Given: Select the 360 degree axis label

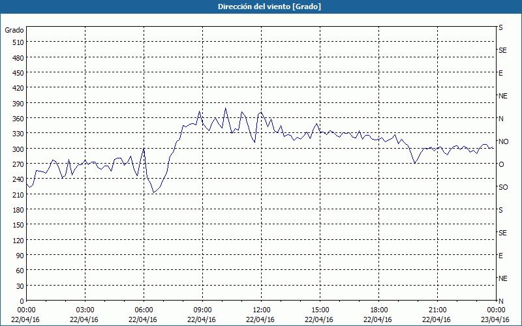Looking at the screenshot, I should pos(19,119).
